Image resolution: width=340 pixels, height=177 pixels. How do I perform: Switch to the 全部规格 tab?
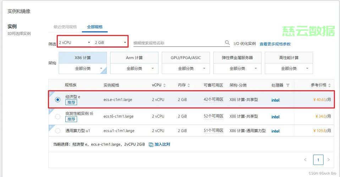point(95,27)
